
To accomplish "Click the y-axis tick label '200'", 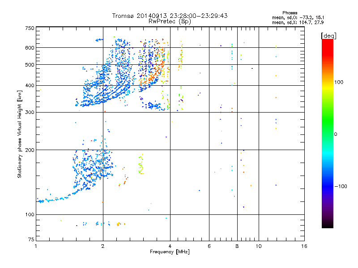I will click(30, 150).
